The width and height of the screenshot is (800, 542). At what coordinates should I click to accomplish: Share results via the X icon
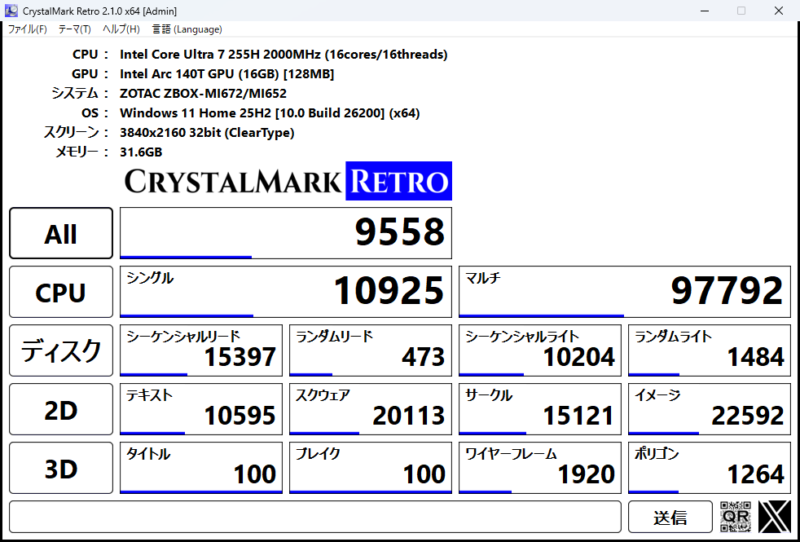[x=775, y=517]
